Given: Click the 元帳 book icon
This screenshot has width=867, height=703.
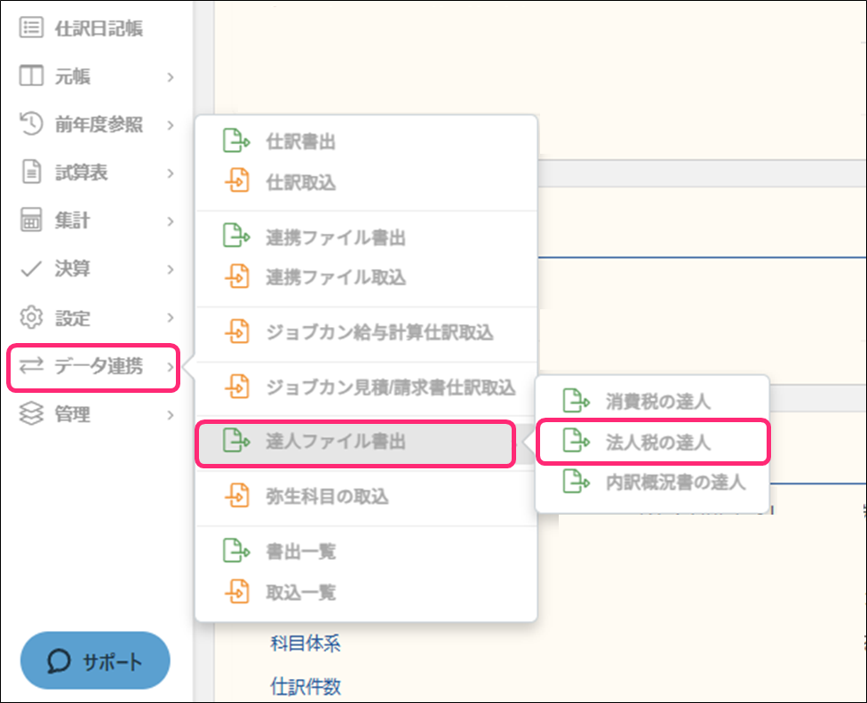Looking at the screenshot, I should [x=31, y=76].
